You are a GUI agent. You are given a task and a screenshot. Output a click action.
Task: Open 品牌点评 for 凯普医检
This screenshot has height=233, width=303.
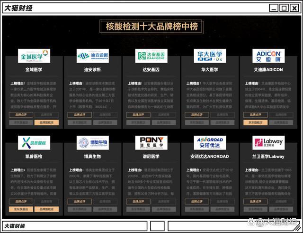(x=21, y=201)
